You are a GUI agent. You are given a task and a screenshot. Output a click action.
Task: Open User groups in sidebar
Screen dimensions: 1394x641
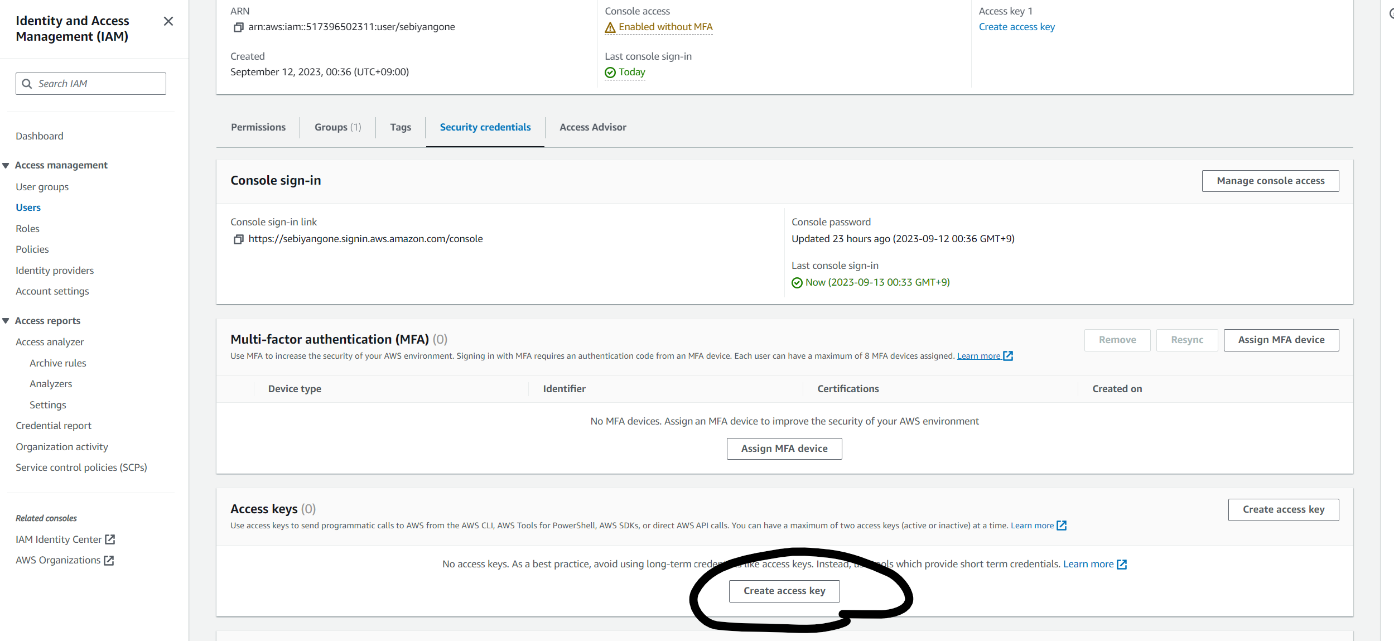(x=42, y=187)
